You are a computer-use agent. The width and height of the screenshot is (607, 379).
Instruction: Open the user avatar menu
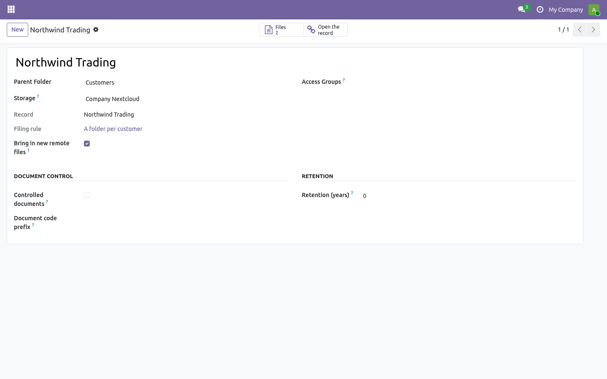(x=594, y=9)
